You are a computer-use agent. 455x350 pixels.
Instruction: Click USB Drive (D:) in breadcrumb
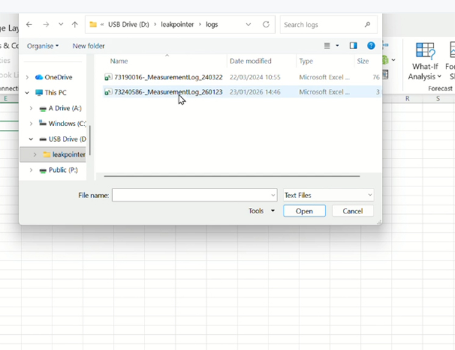(129, 24)
